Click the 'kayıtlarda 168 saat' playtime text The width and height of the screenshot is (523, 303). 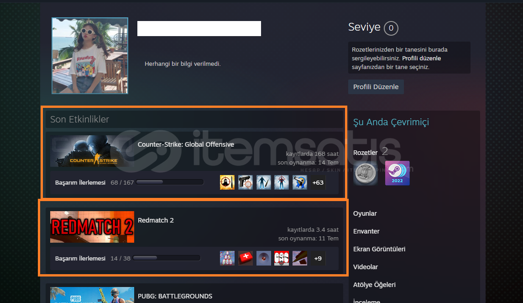click(312, 154)
